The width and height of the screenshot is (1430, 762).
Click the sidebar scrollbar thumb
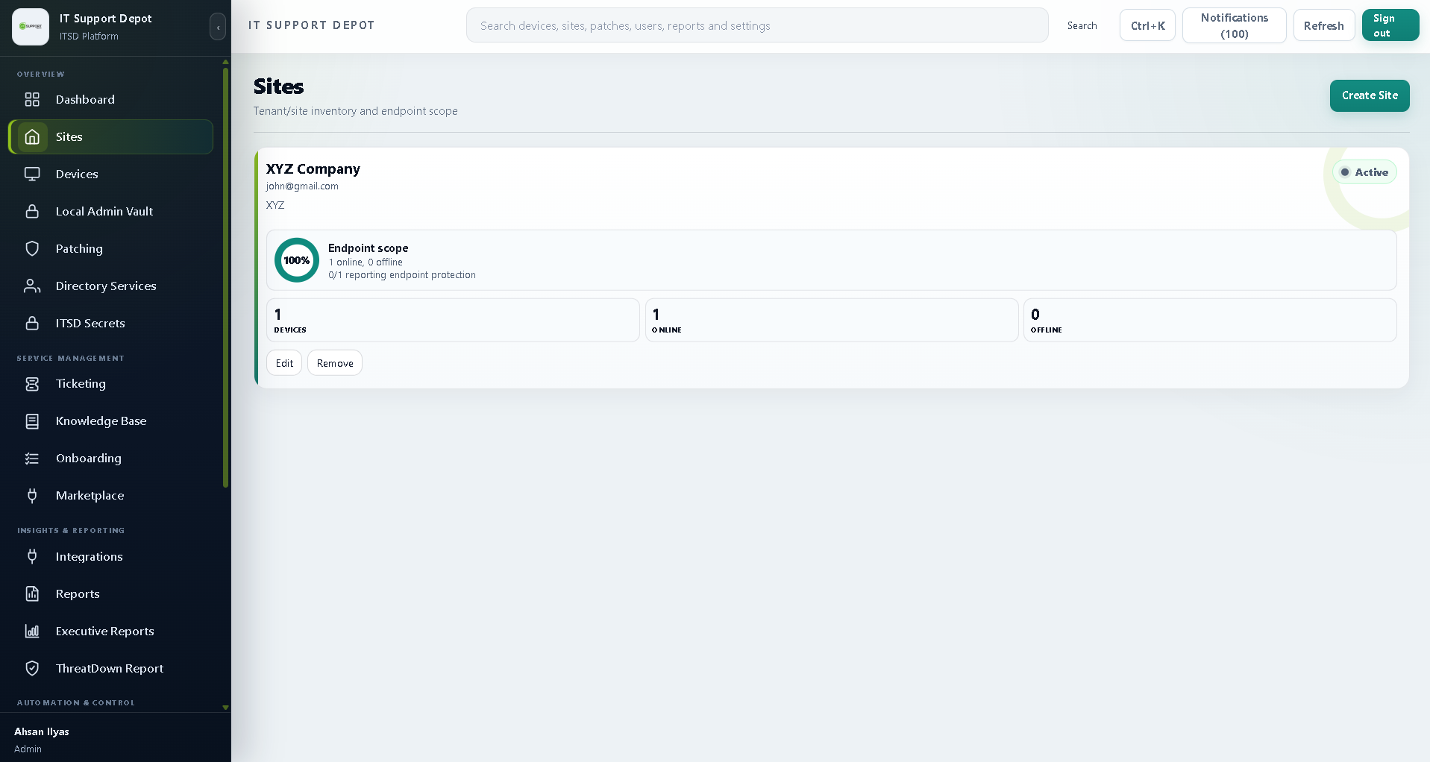(225, 277)
